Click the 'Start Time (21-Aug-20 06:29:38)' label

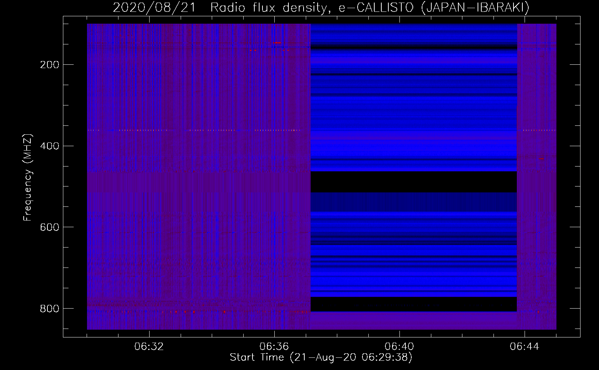point(321,357)
